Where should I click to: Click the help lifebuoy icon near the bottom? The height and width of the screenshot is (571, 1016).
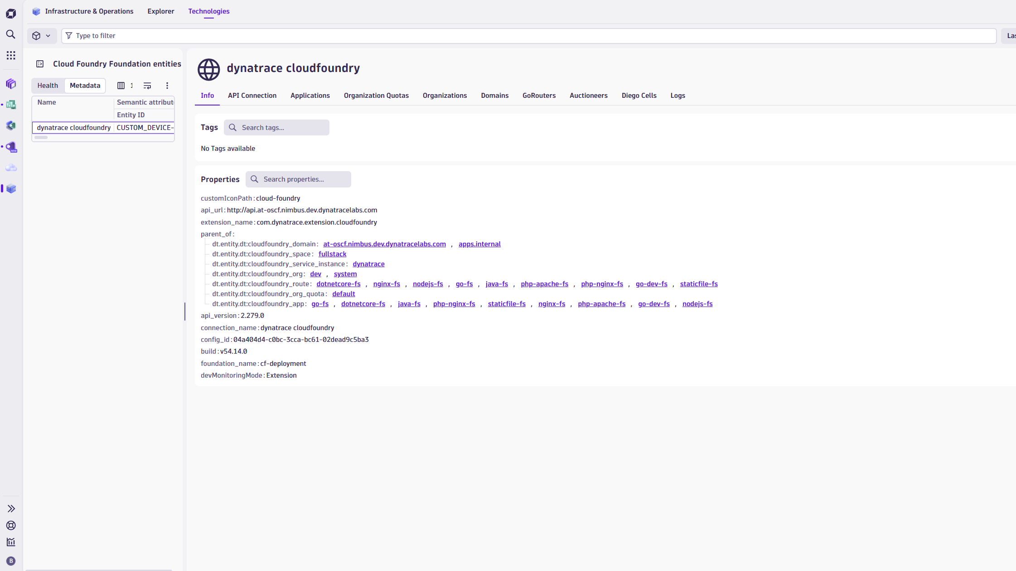(x=11, y=525)
